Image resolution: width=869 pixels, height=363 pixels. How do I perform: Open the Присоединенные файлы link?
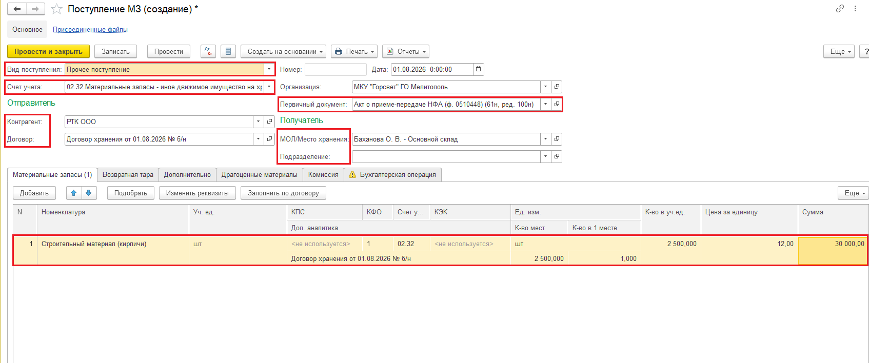90,30
